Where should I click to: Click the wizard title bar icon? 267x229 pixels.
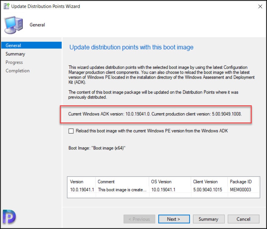pyautogui.click(x=6, y=6)
